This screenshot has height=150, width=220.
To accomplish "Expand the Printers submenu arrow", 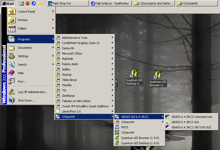I will point(53,20).
